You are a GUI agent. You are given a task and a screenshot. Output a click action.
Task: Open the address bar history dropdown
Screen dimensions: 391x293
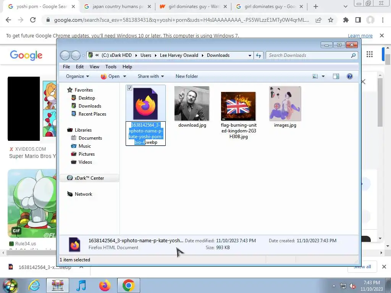(x=250, y=56)
